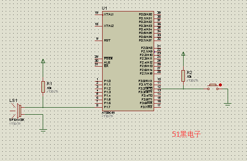The height and width of the screenshot is (161, 247).
Task: Click the P3.2/INT0 pin label
Action: click(145, 88)
